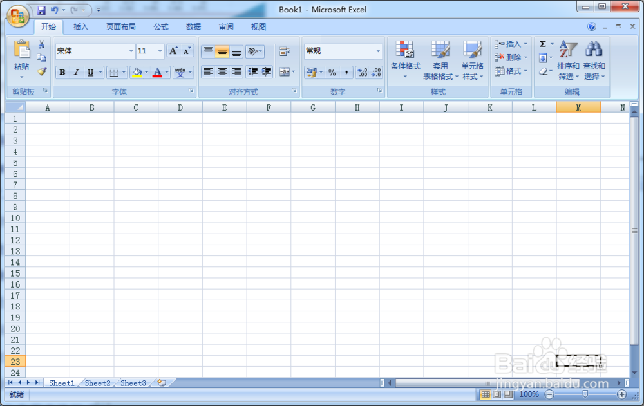Open Sort and Filter dropdown
The image size is (644, 406).
tap(568, 60)
